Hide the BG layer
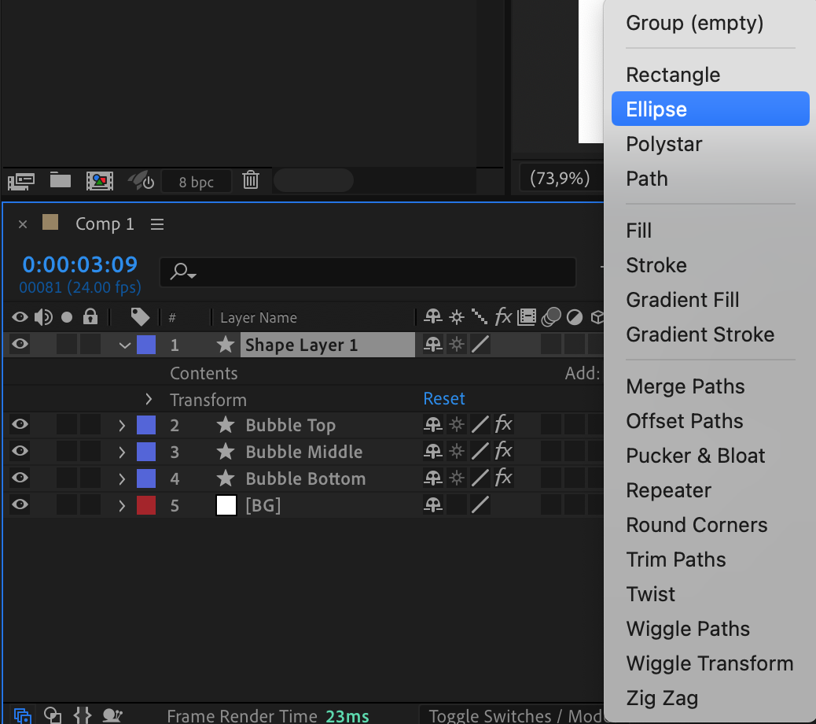Screen dimensions: 816x724 20,505
